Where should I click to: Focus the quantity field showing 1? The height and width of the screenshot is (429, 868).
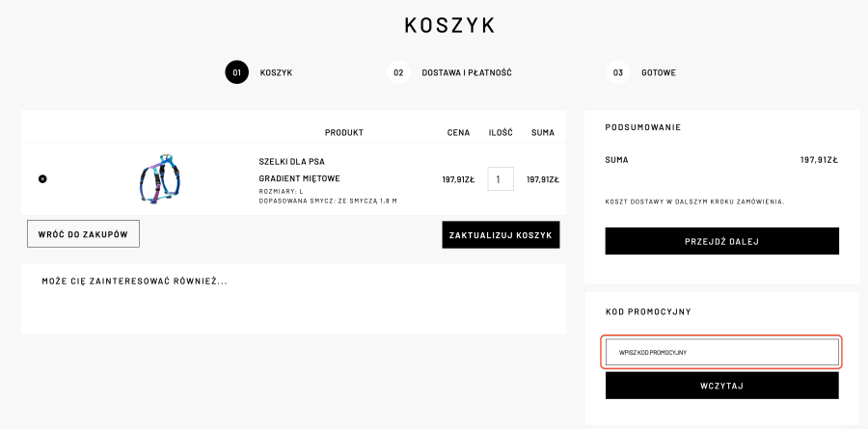(501, 178)
